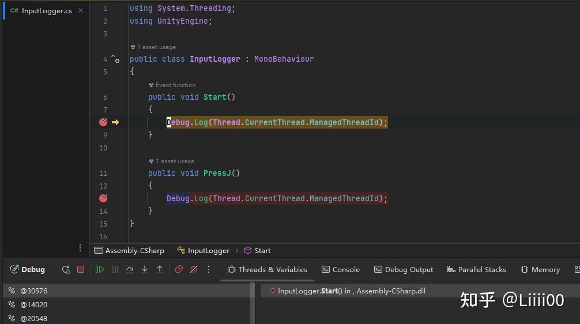Stop the debug session
The width and height of the screenshot is (580, 324).
point(81,269)
